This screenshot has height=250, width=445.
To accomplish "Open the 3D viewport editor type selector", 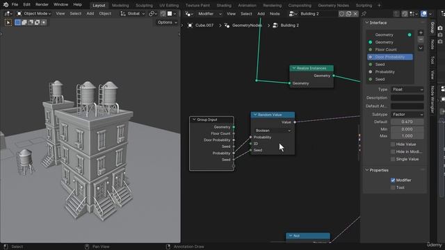I will (8, 14).
